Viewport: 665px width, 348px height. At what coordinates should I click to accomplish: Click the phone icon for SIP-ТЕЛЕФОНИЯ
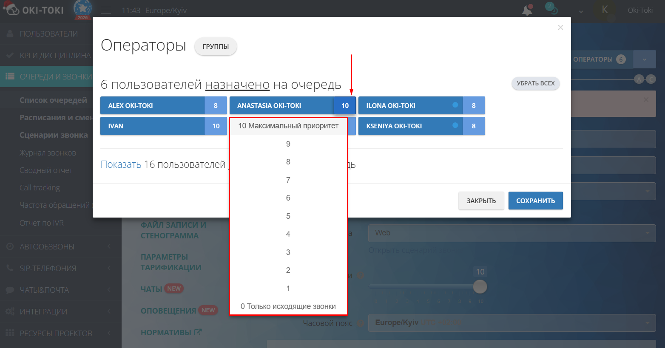click(x=9, y=268)
